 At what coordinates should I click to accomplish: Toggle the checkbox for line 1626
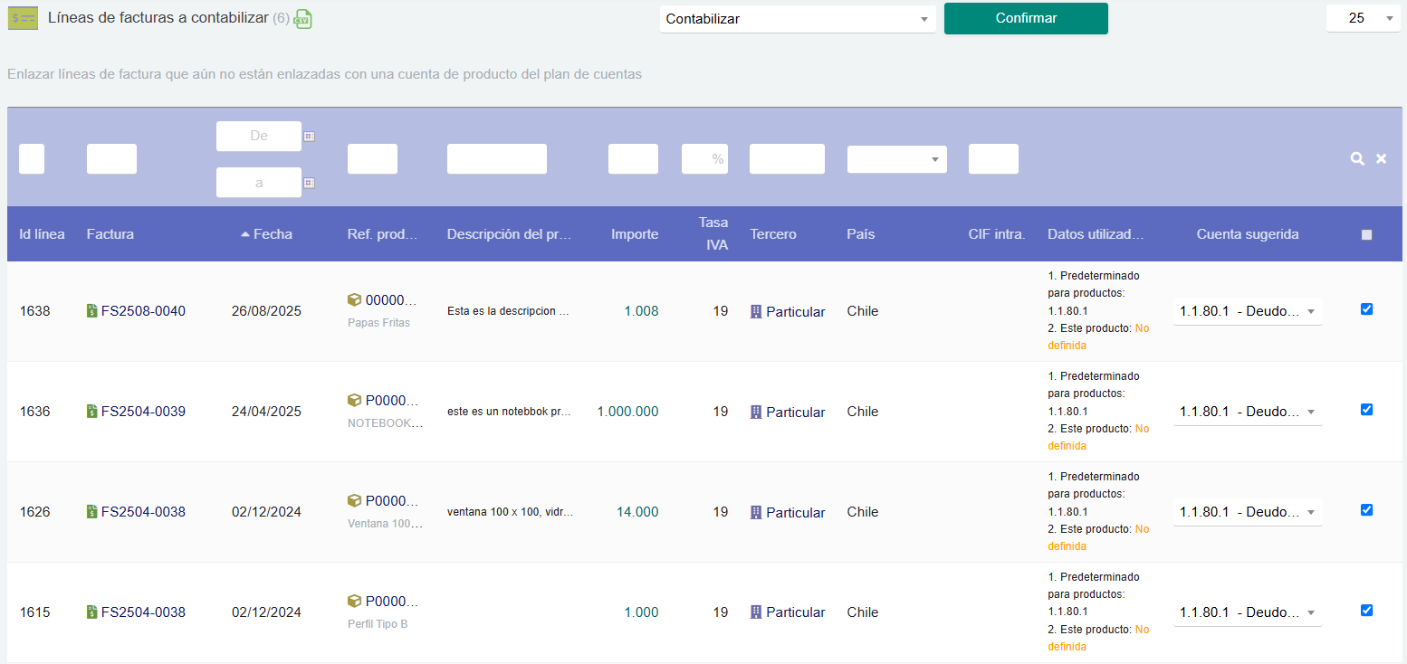[x=1366, y=509]
